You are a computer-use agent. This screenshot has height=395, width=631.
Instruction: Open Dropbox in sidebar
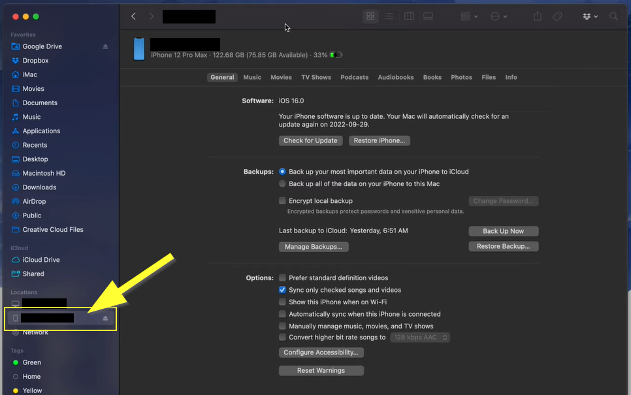click(x=35, y=61)
